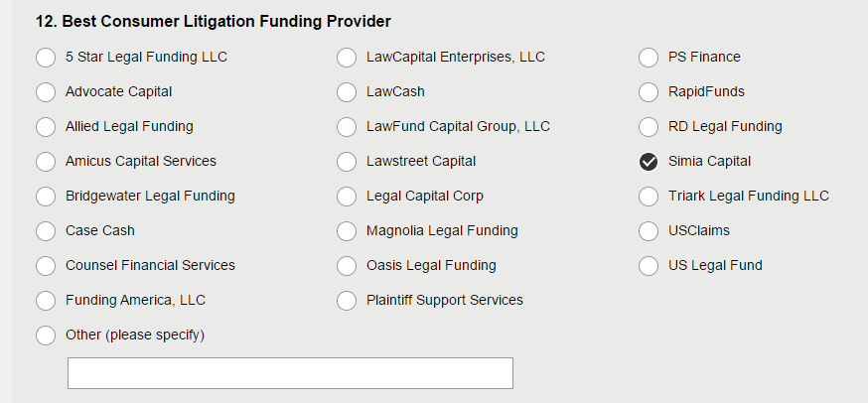868x403 pixels.
Task: Click the checked Simia Capital option
Action: (x=649, y=162)
